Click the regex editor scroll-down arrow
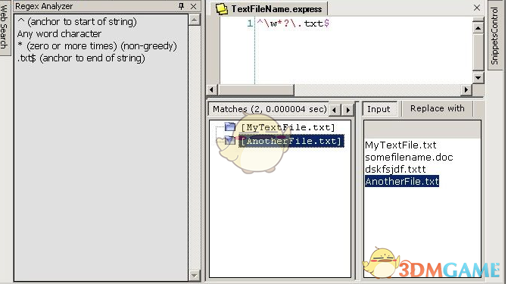Image resolution: width=508 pixels, height=284 pixels. click(x=478, y=77)
